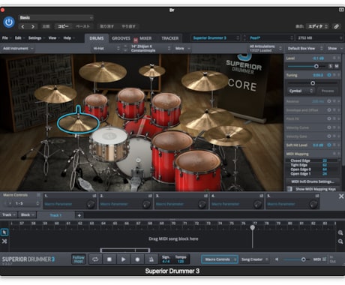Adjust the Tuning slider
Screen dimensions: 345x285
(x=313, y=83)
